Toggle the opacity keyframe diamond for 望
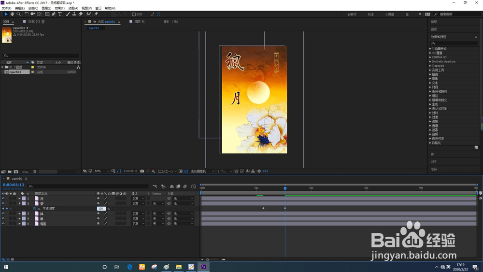The width and height of the screenshot is (483, 272). [7, 209]
